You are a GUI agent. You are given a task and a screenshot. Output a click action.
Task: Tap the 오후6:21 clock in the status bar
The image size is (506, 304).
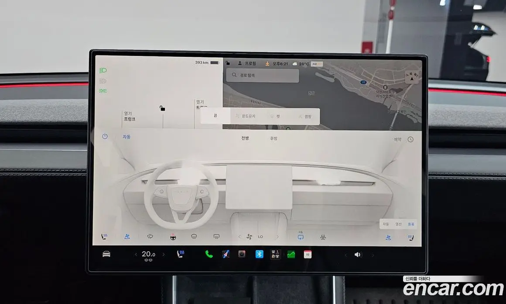click(x=280, y=64)
